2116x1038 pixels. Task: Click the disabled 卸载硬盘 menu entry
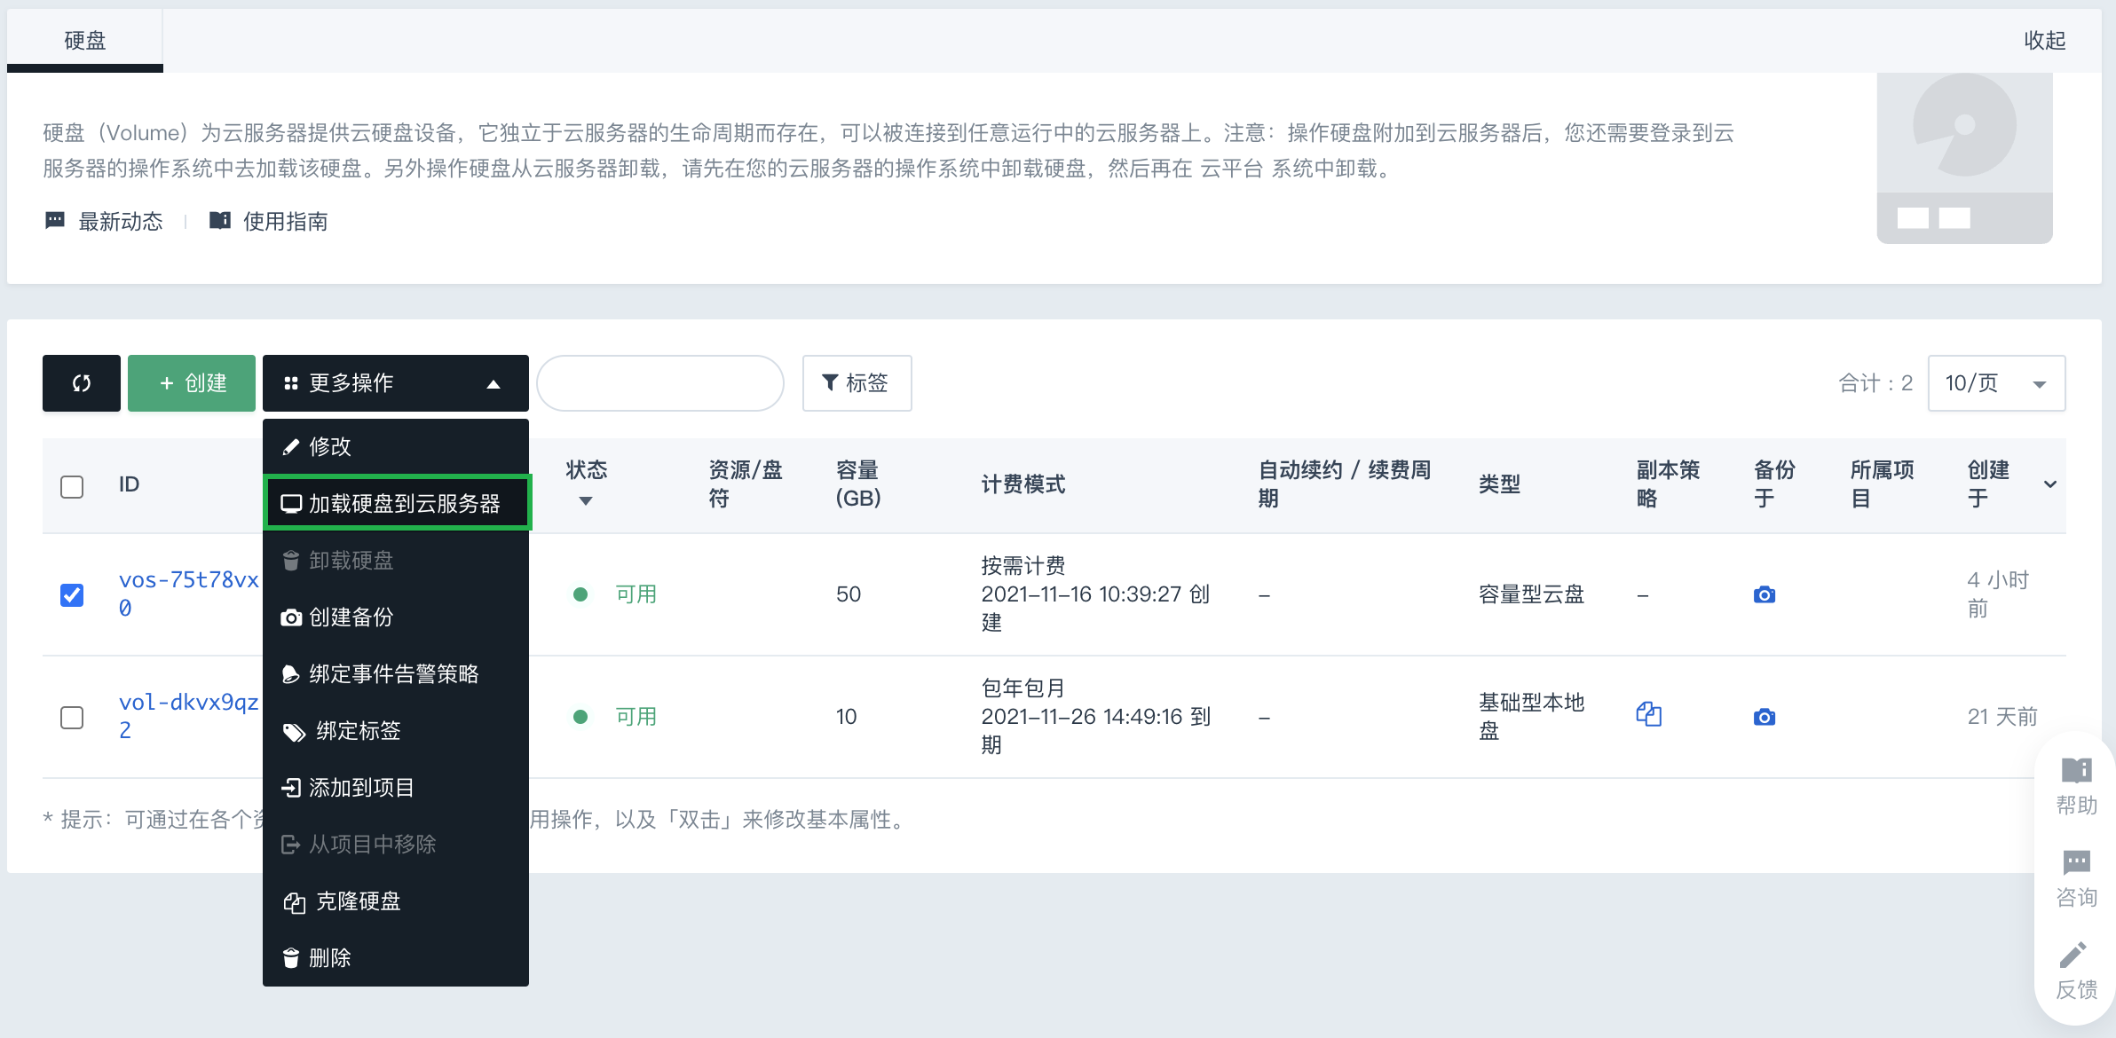(x=396, y=560)
